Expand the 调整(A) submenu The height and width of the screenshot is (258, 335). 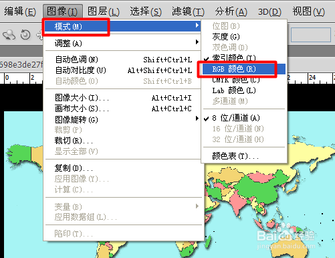coord(122,43)
